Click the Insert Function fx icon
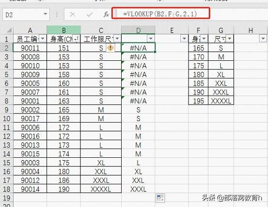 pos(106,14)
